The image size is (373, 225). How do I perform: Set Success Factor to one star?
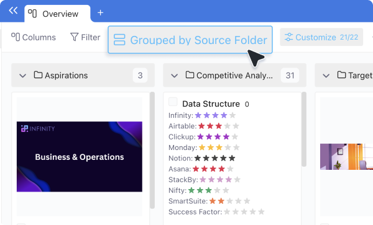227,212
